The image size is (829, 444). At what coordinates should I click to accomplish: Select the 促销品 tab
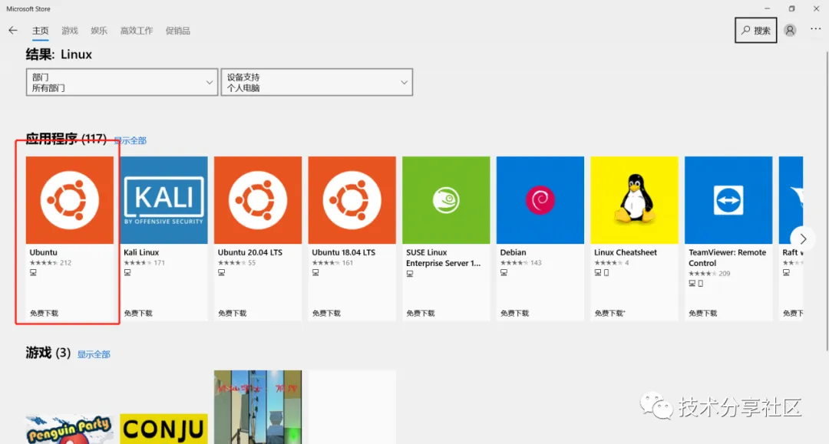(x=177, y=31)
